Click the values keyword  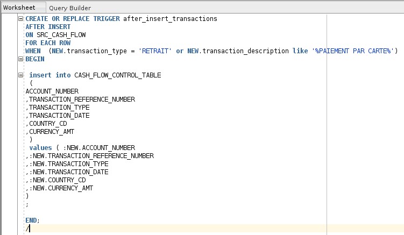[40, 148]
